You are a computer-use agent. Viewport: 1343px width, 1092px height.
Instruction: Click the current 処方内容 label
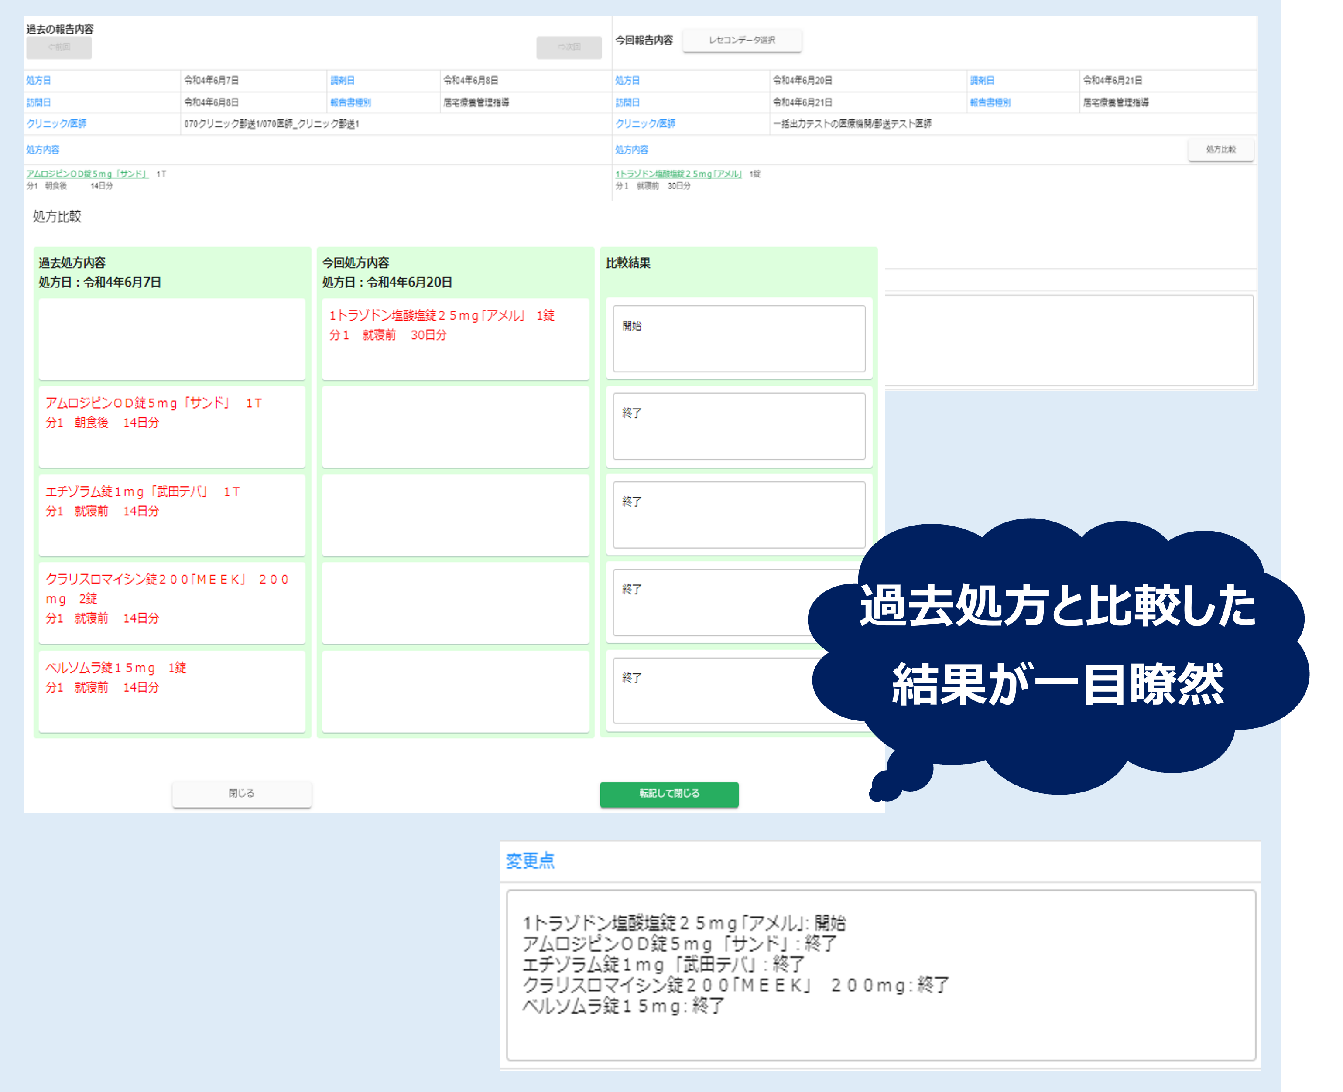coord(632,150)
